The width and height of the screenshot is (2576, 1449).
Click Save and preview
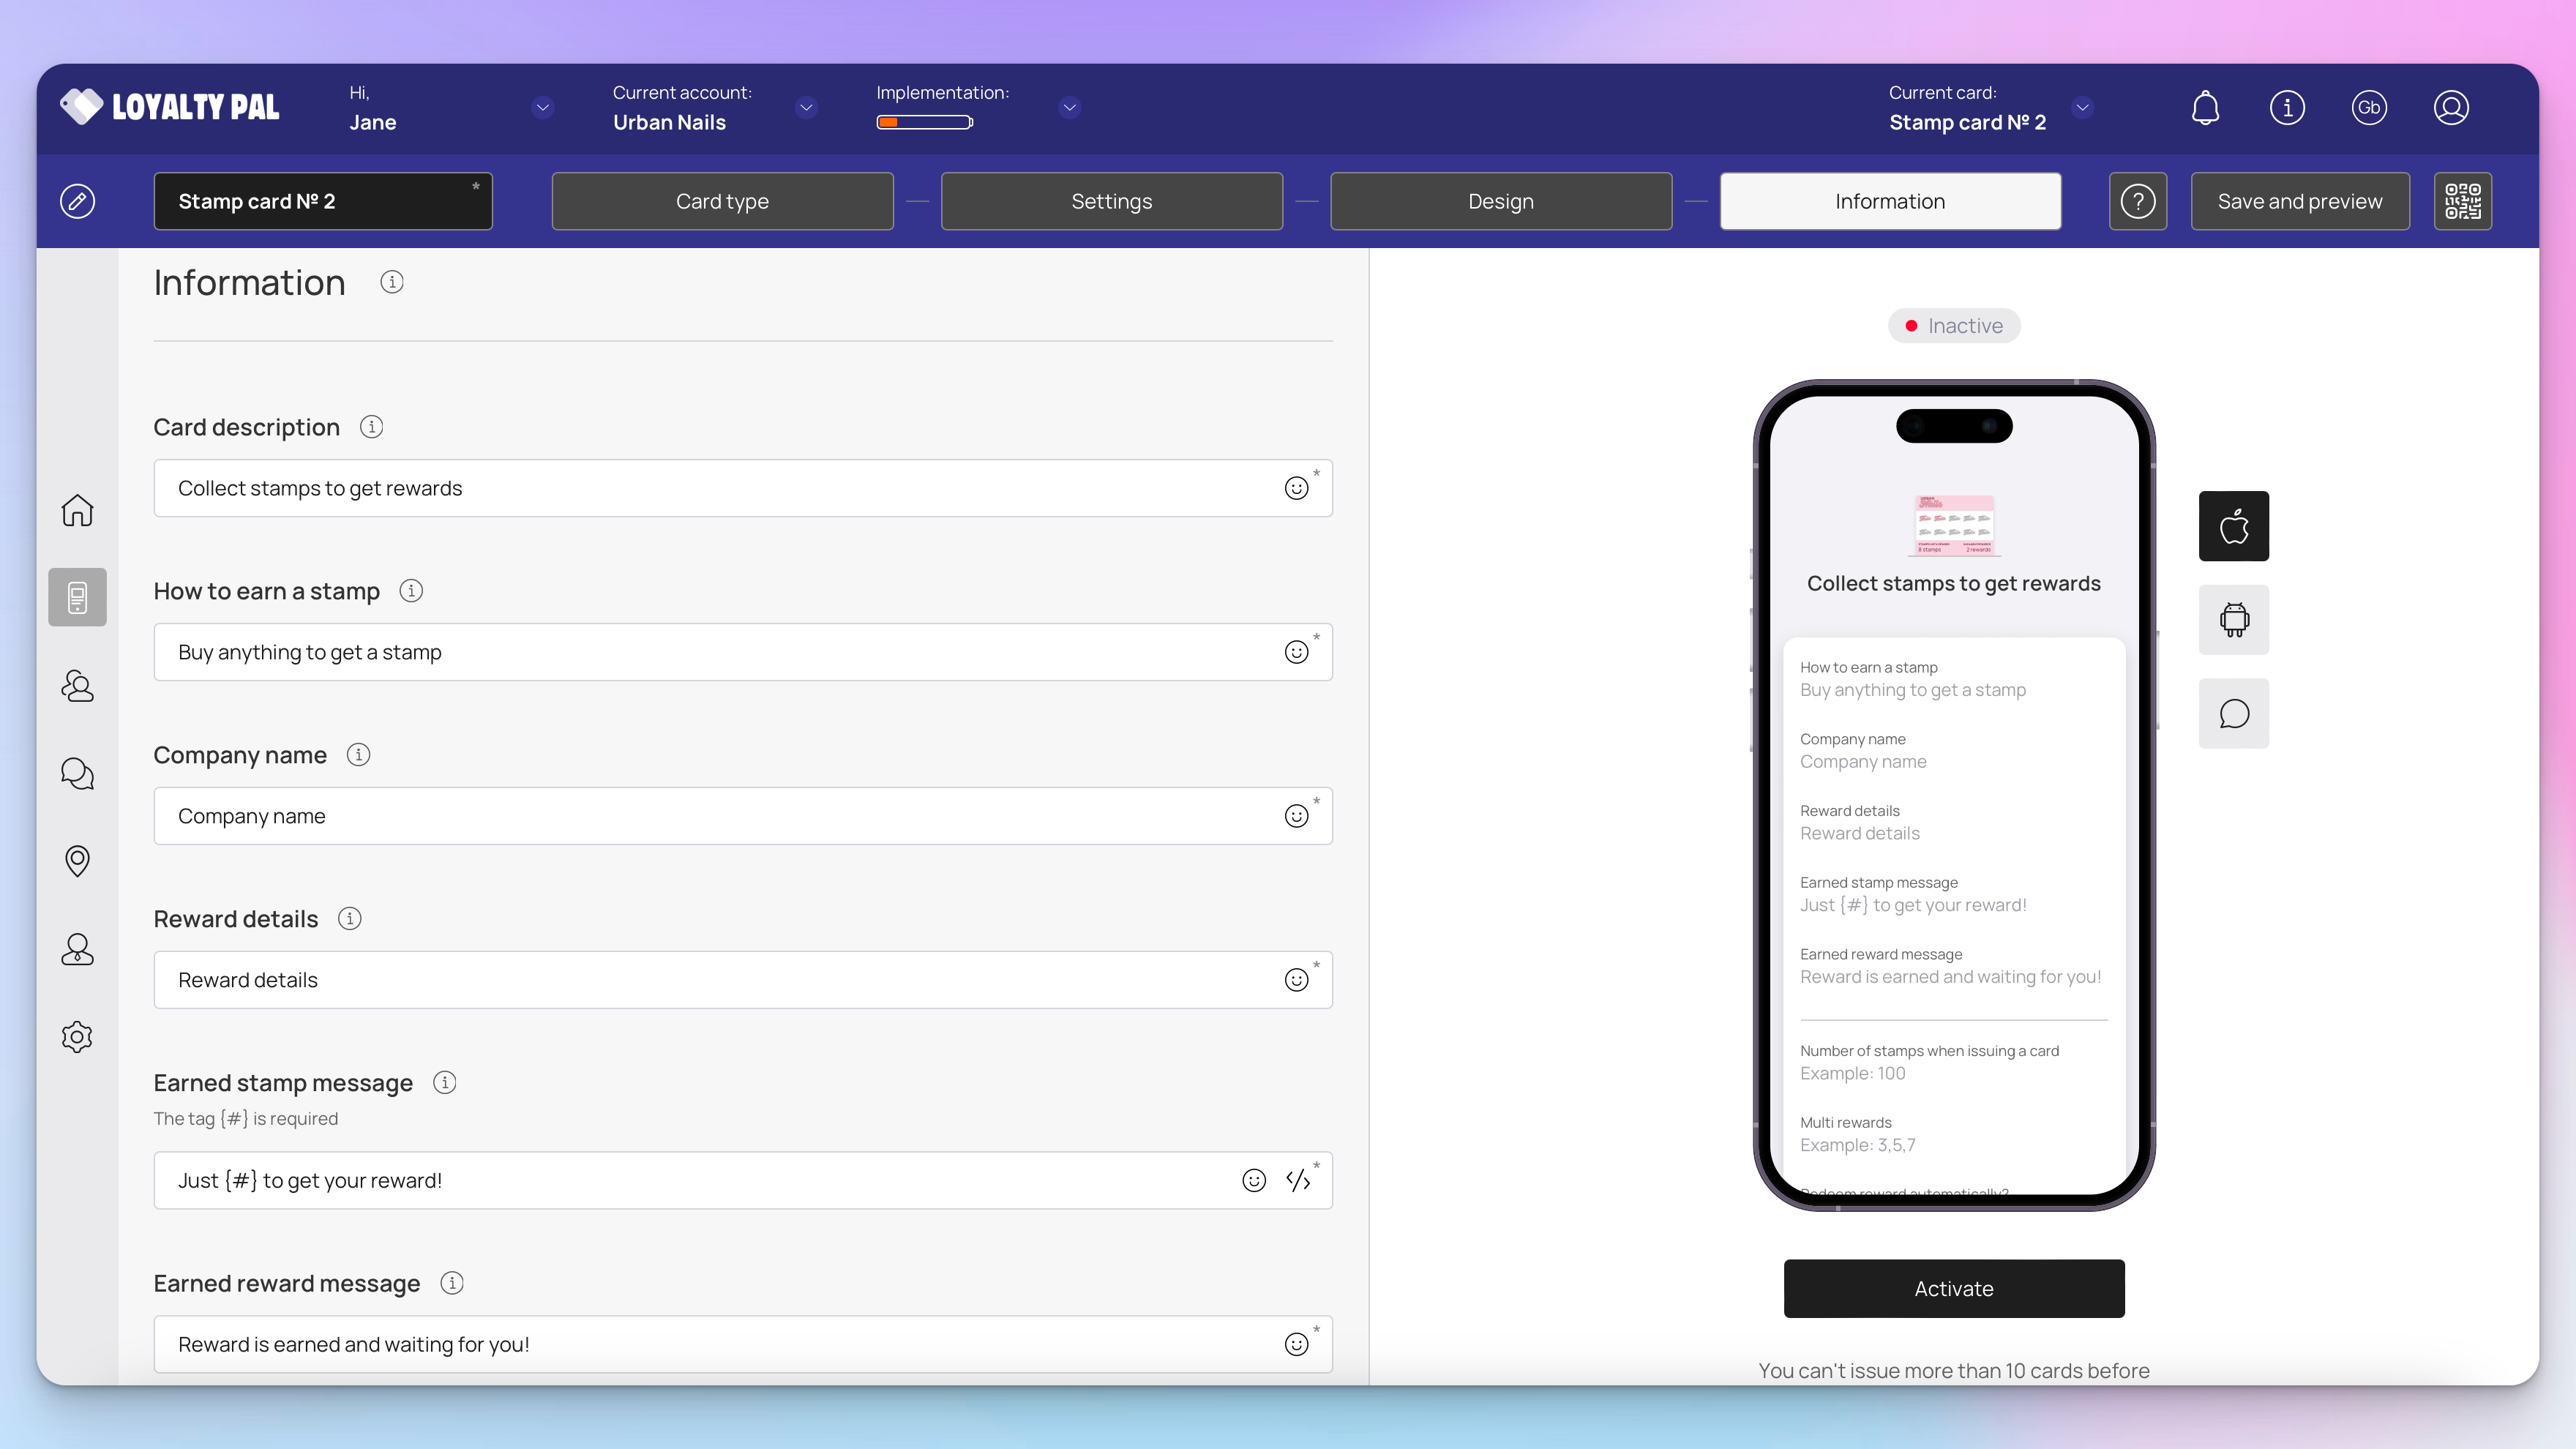pos(2299,201)
